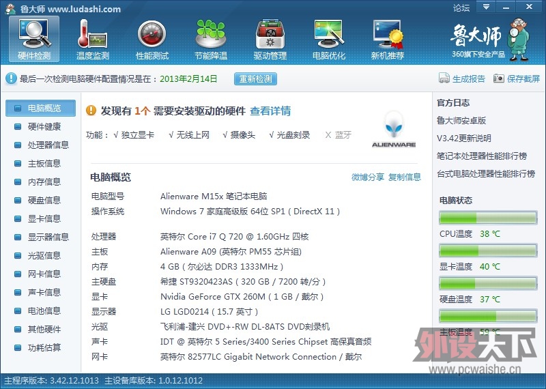Click the 英特尔 82577LC Gigabit network card text

point(261,357)
